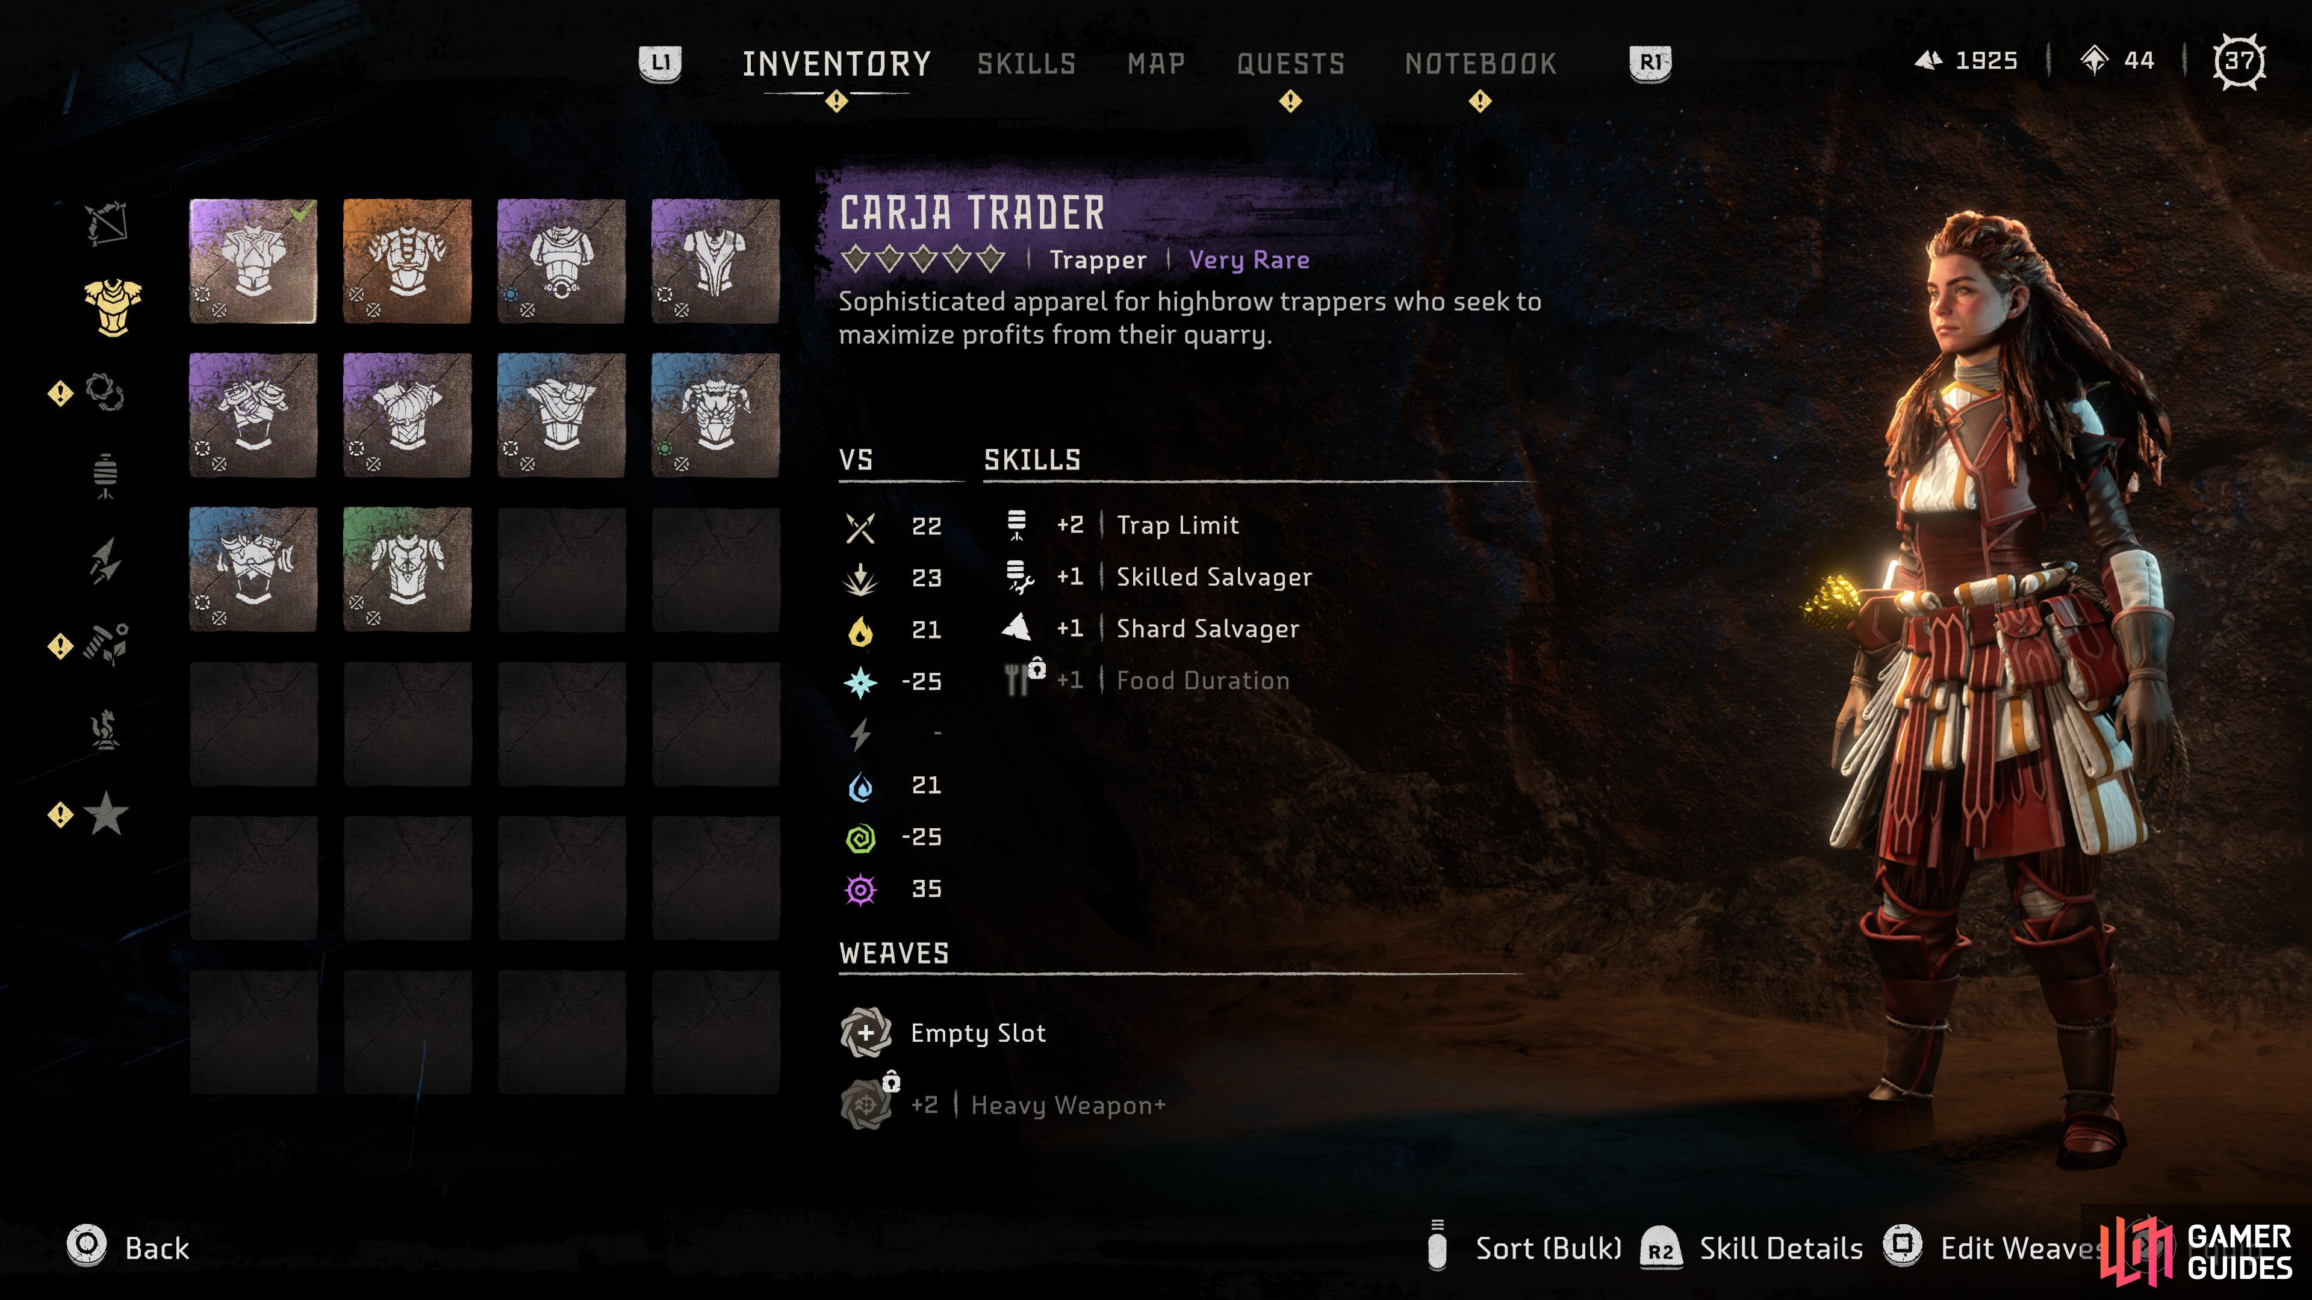Select the weapons bow category icon
2312x1300 pixels.
107,223
